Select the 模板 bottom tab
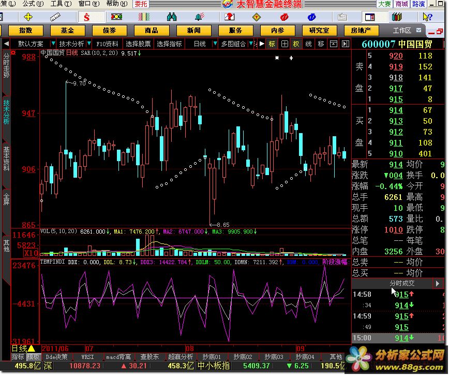 [x=33, y=357]
